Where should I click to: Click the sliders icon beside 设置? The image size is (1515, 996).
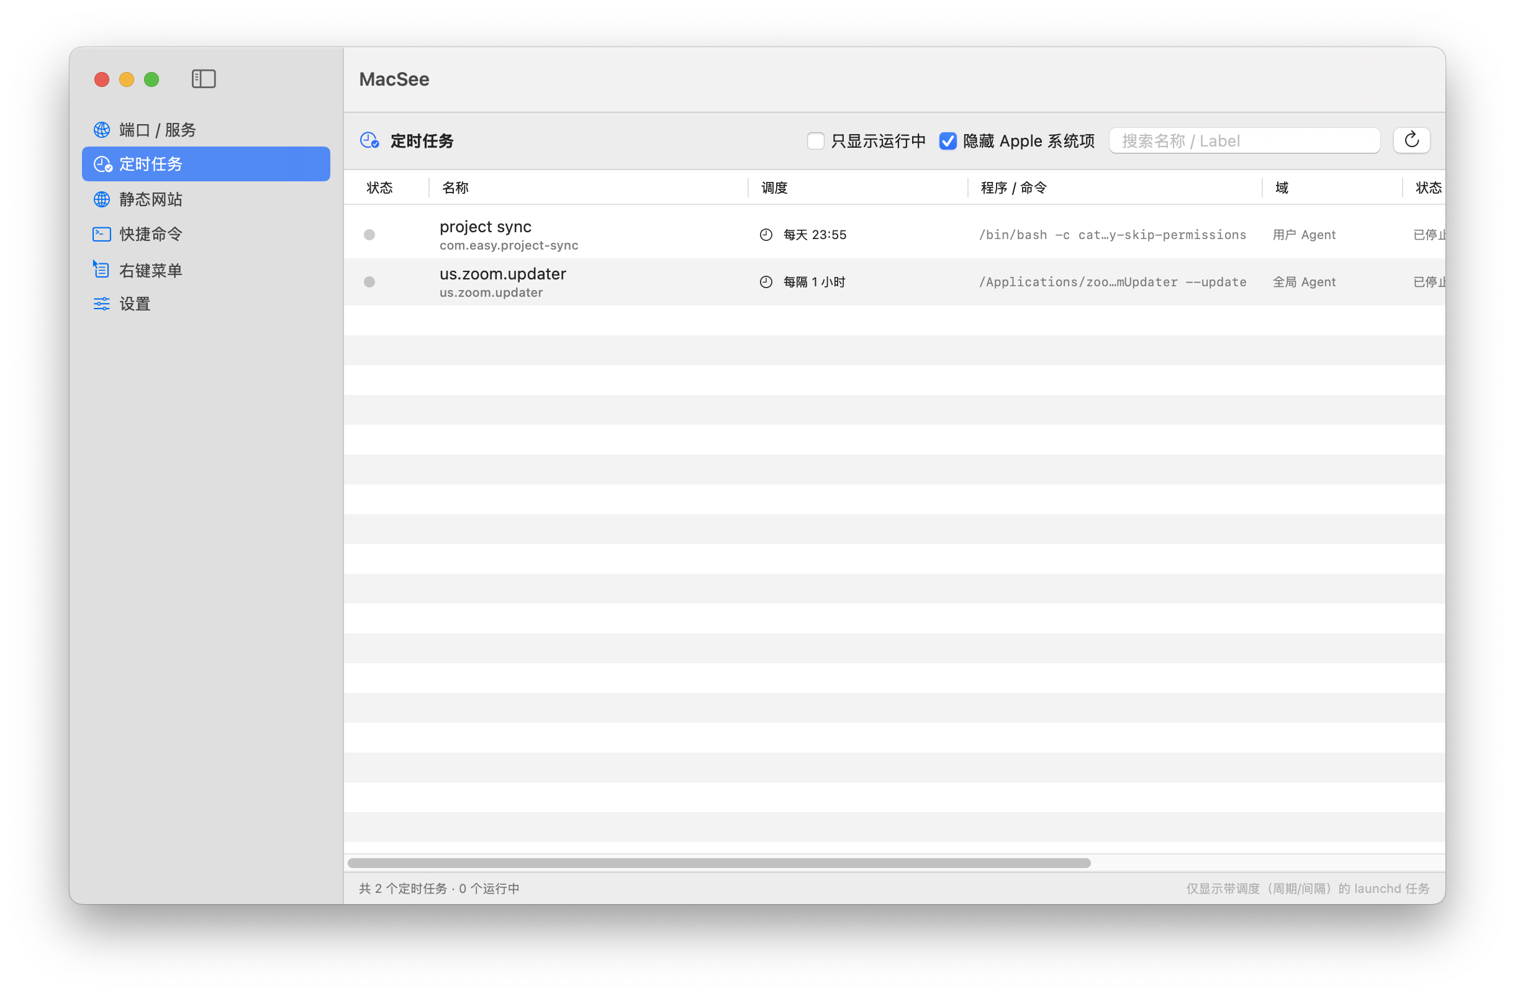pyautogui.click(x=102, y=304)
